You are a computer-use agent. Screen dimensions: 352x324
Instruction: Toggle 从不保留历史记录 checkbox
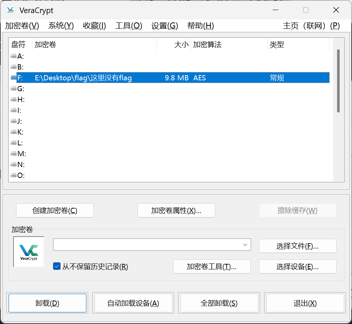(x=57, y=266)
